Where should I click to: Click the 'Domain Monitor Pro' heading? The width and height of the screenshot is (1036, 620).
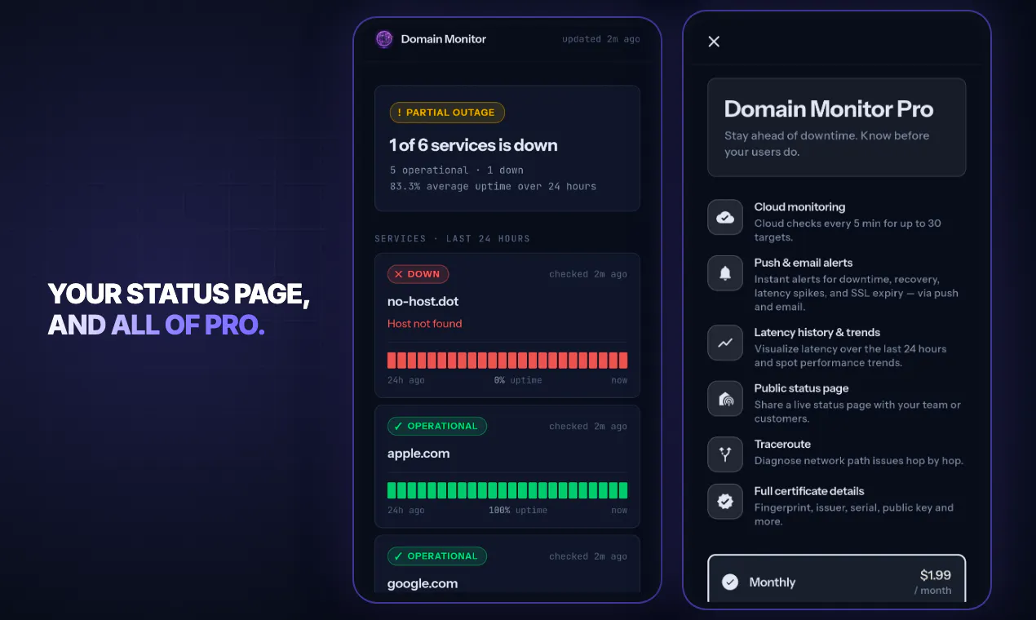tap(829, 109)
